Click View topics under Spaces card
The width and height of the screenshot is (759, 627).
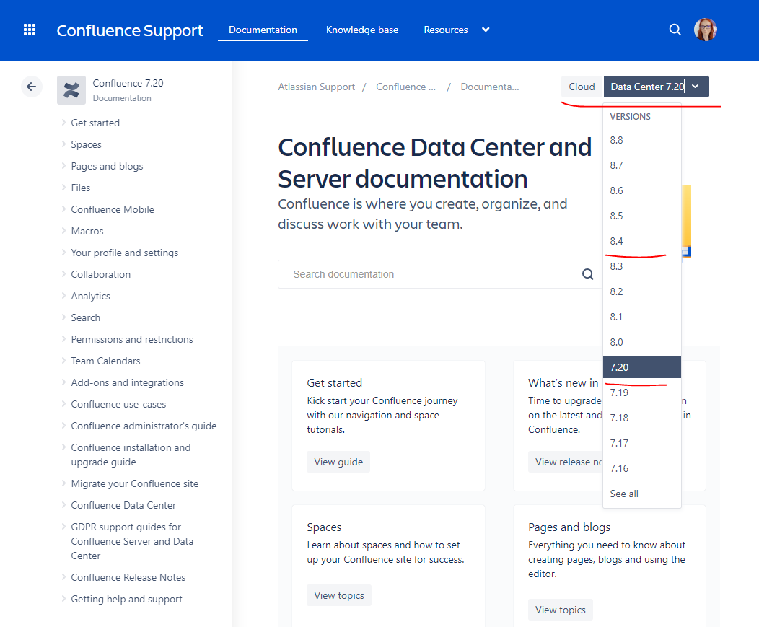pyautogui.click(x=339, y=595)
